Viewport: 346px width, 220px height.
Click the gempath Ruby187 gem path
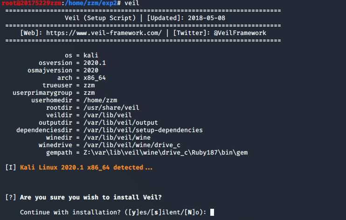point(166,153)
